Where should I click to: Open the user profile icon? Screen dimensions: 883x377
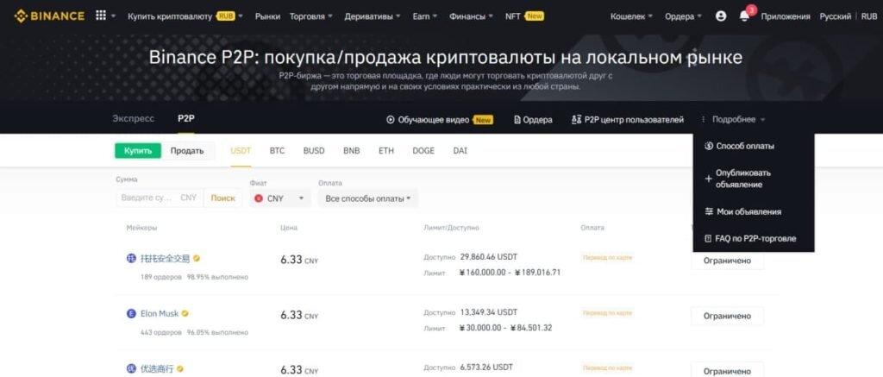point(721,16)
